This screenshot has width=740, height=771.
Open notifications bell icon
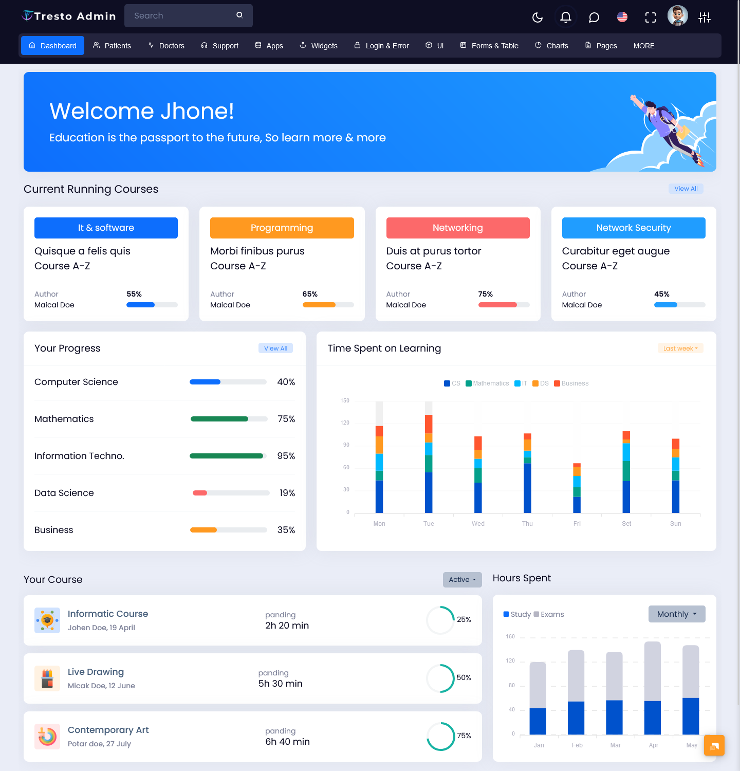(565, 17)
